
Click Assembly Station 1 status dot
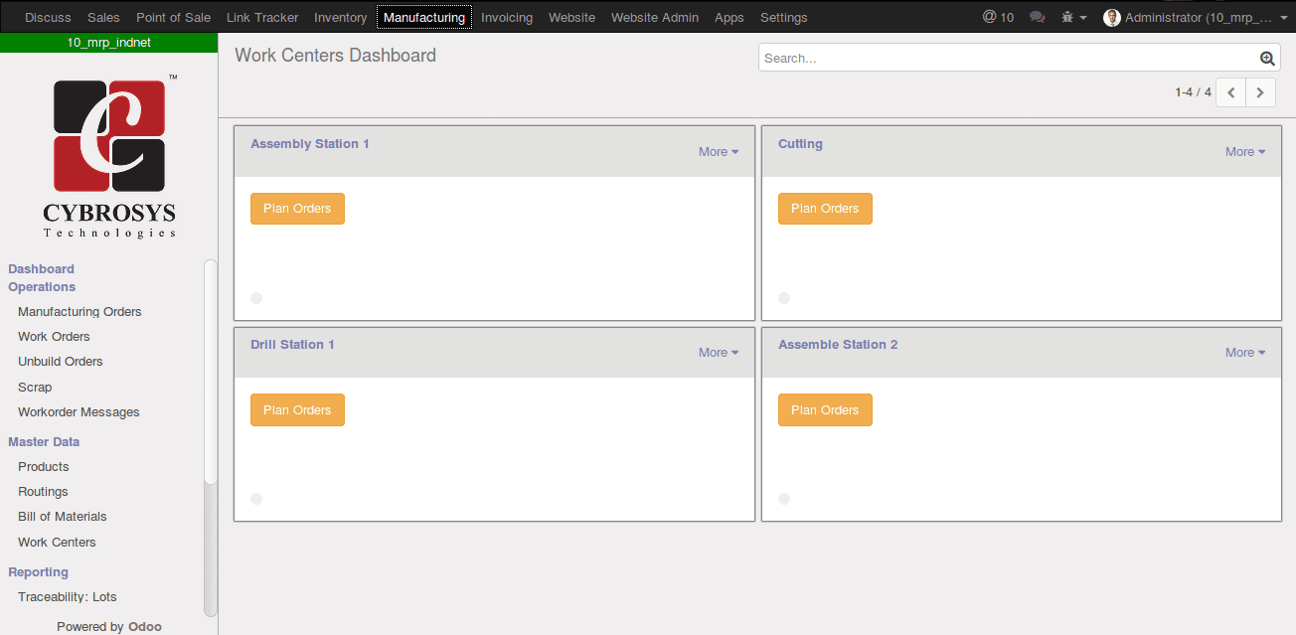(x=256, y=298)
